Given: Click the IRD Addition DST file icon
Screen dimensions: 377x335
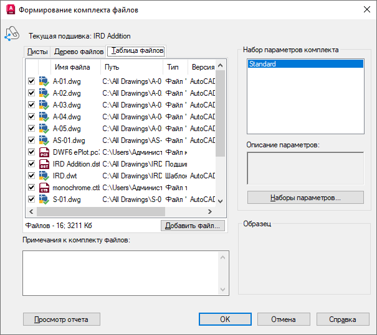Looking at the screenshot, I should (x=44, y=164).
